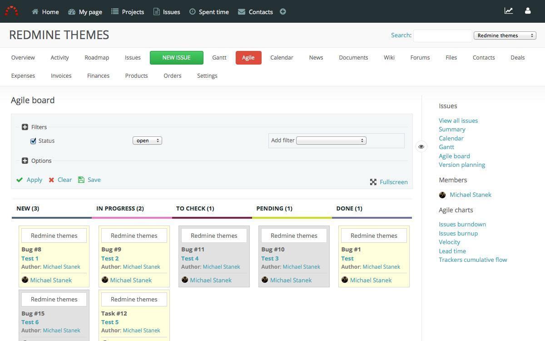Click the assignee avatar on Bug #8 card
The width and height of the screenshot is (545, 341).
pyautogui.click(x=25, y=280)
